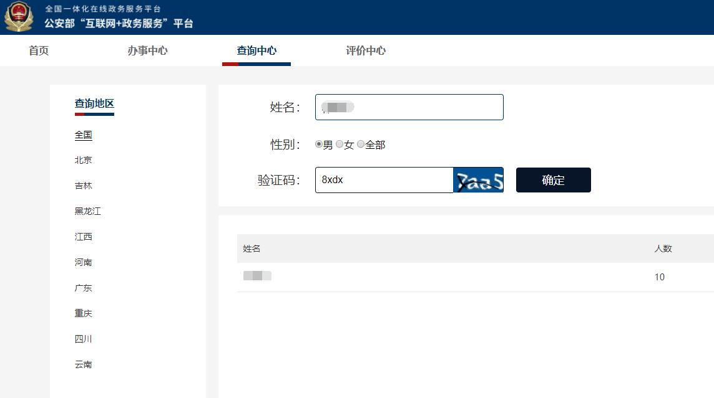Go to the 首页 homepage
Viewport: 714px width, 398px height.
click(38, 50)
